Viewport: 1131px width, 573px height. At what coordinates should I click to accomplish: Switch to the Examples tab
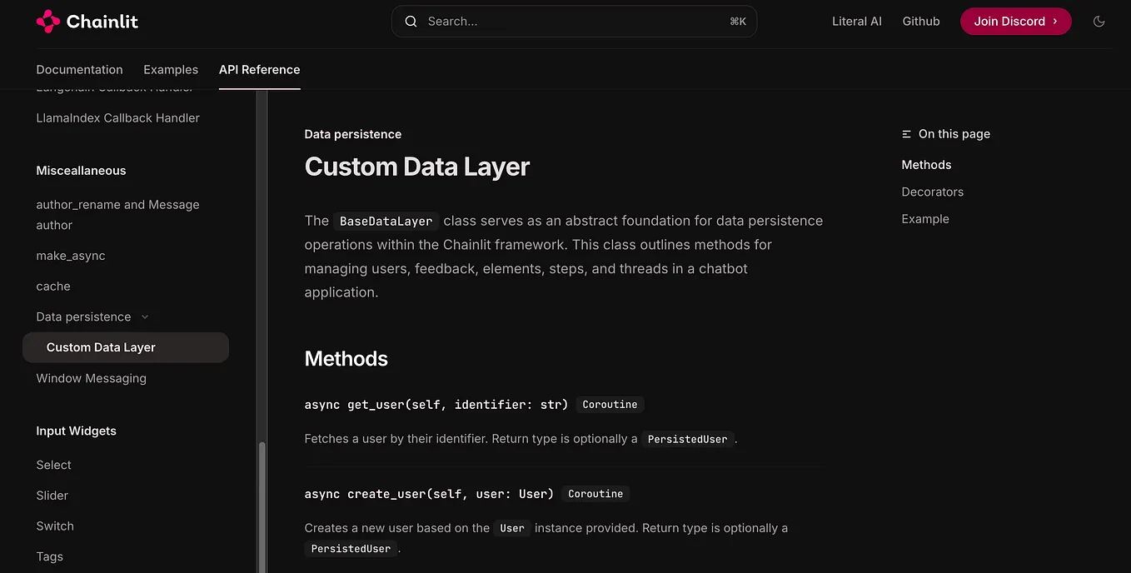pos(171,69)
